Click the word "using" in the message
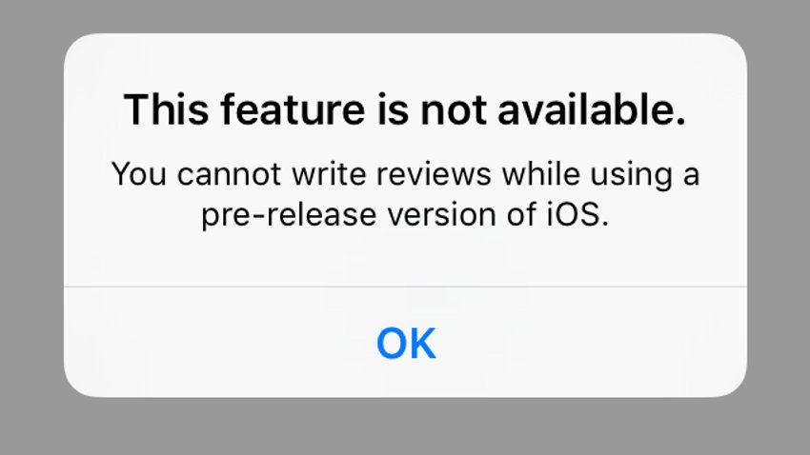The width and height of the screenshot is (810, 455). pyautogui.click(x=632, y=175)
